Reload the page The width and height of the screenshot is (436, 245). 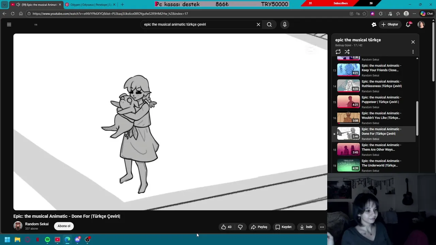point(13,14)
